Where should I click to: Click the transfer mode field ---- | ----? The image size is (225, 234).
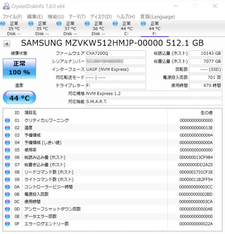click(x=116, y=78)
